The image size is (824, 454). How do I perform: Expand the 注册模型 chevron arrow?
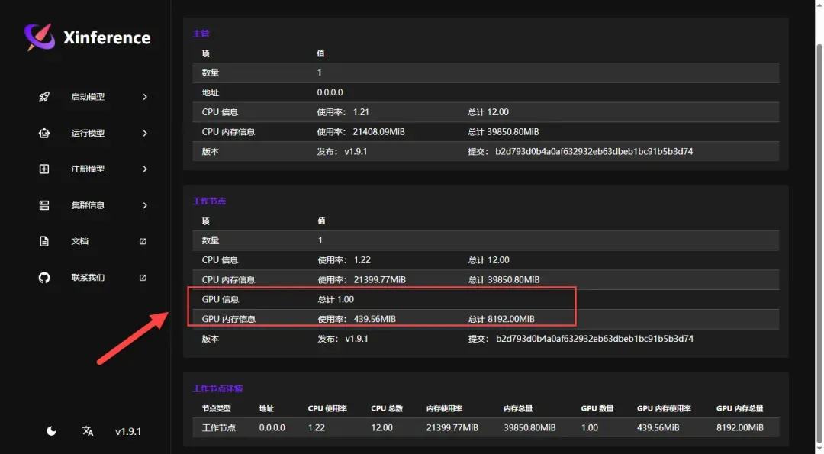pos(145,169)
